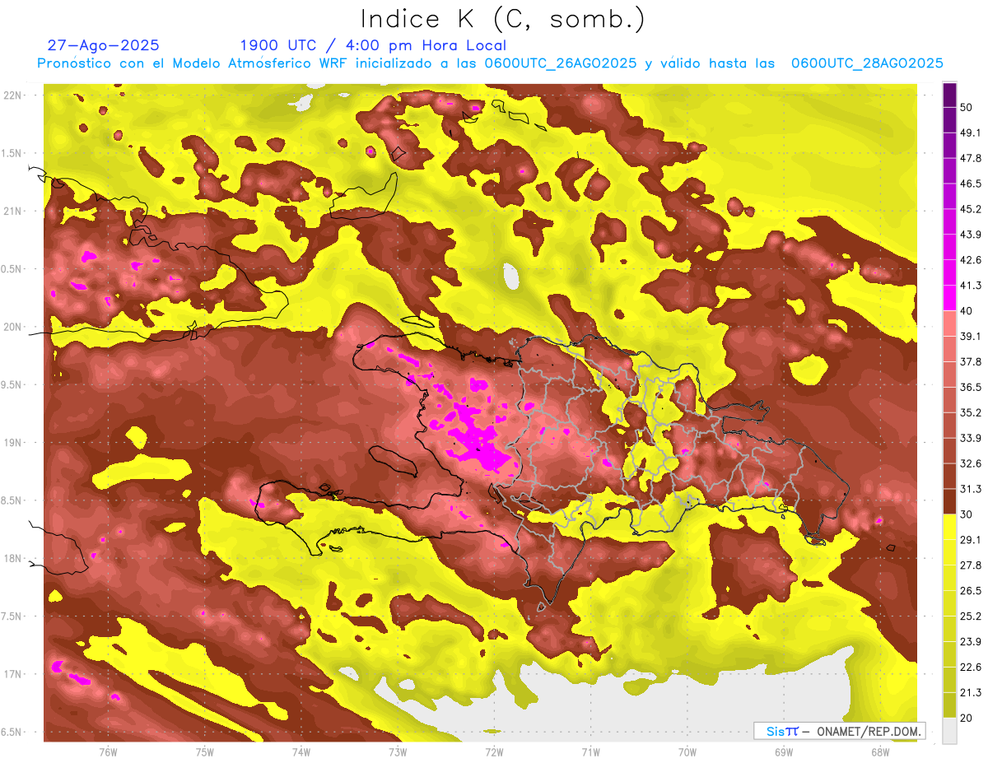The height and width of the screenshot is (763, 988).
Task: Click the colorbar value '46.5'
Action: tap(970, 184)
